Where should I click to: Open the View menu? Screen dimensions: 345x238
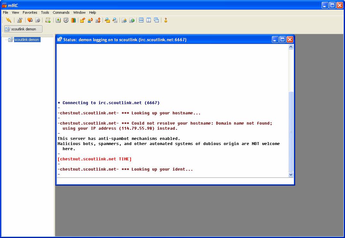(15, 12)
